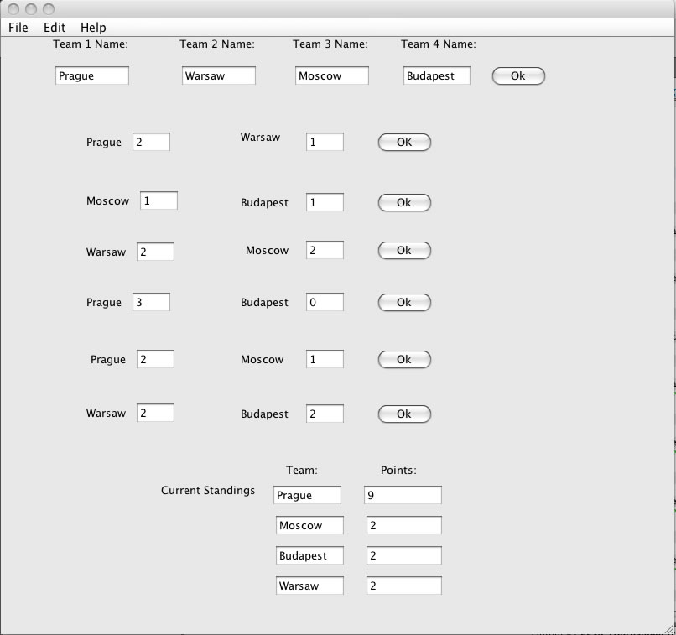Screen dimensions: 676x635
Task: Click the Team 1 Name field
Action: [92, 76]
